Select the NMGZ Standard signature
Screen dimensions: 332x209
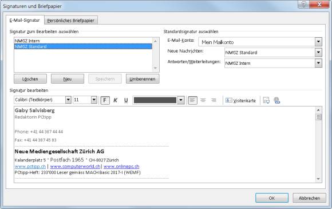click(83, 46)
